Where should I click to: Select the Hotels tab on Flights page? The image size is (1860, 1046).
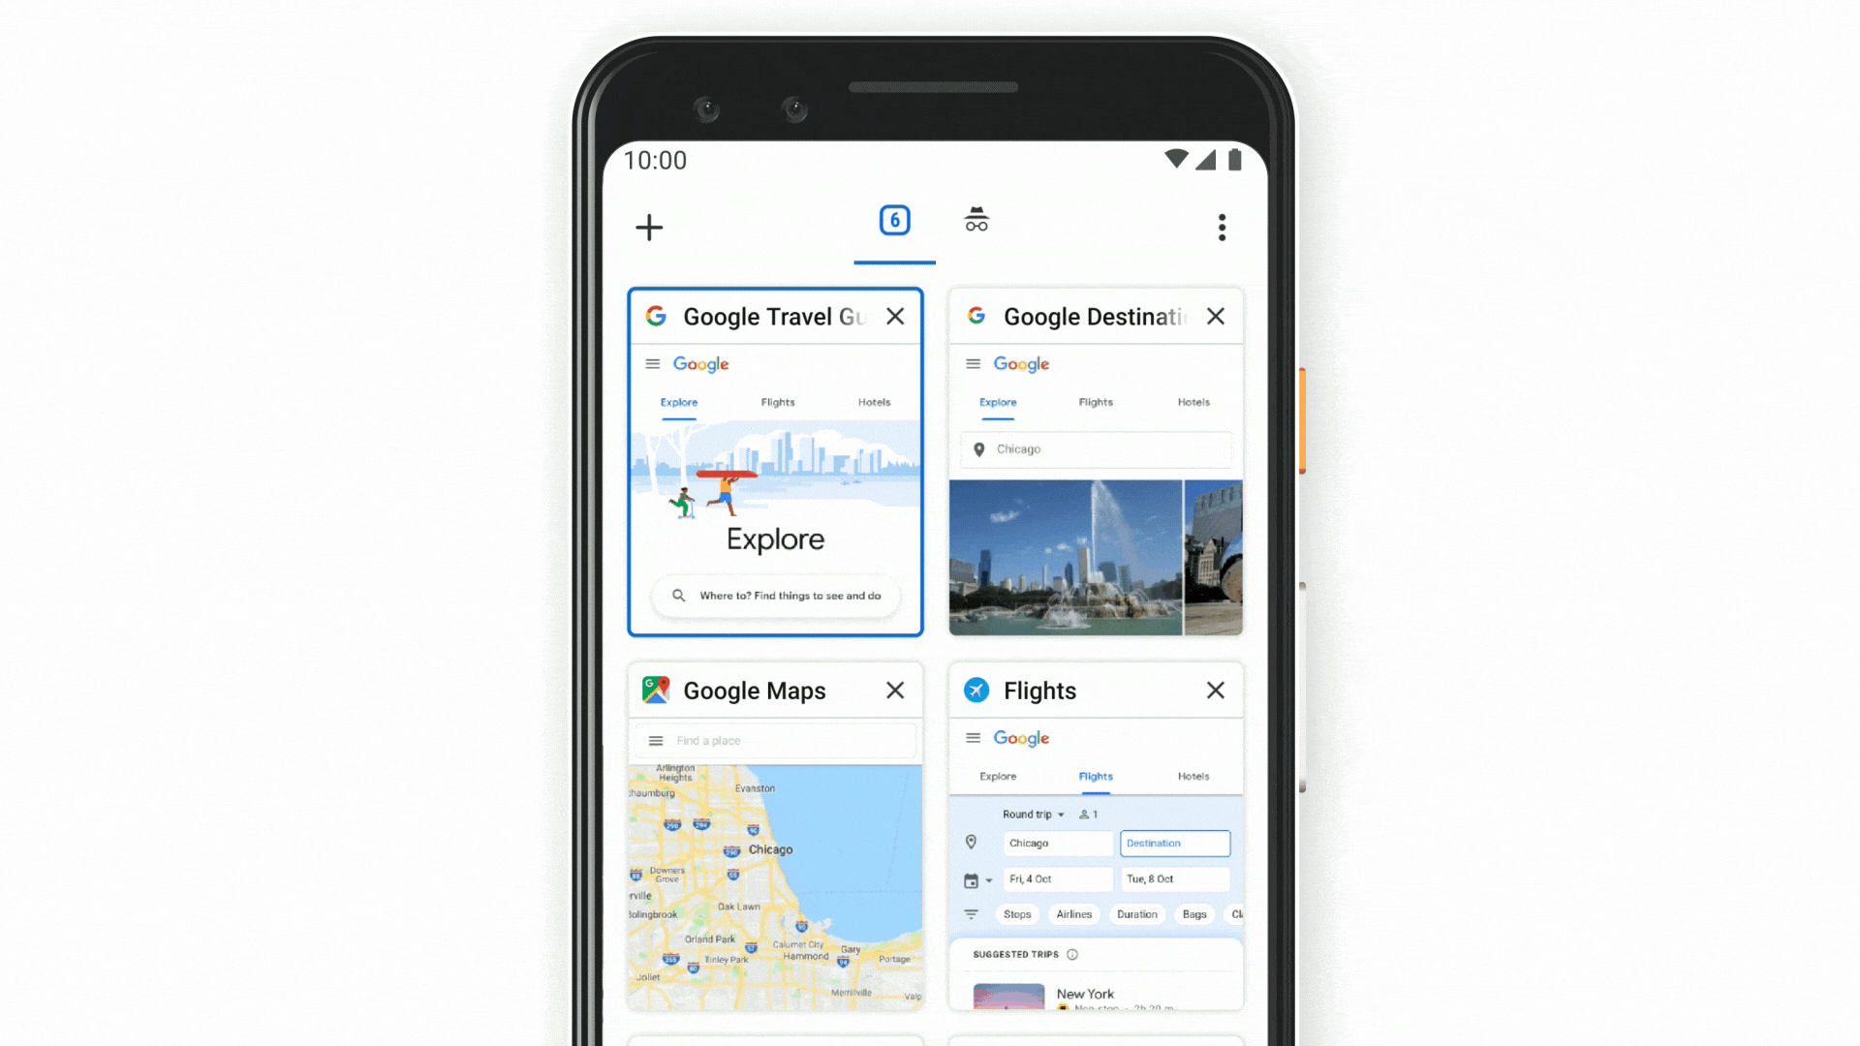(1192, 777)
